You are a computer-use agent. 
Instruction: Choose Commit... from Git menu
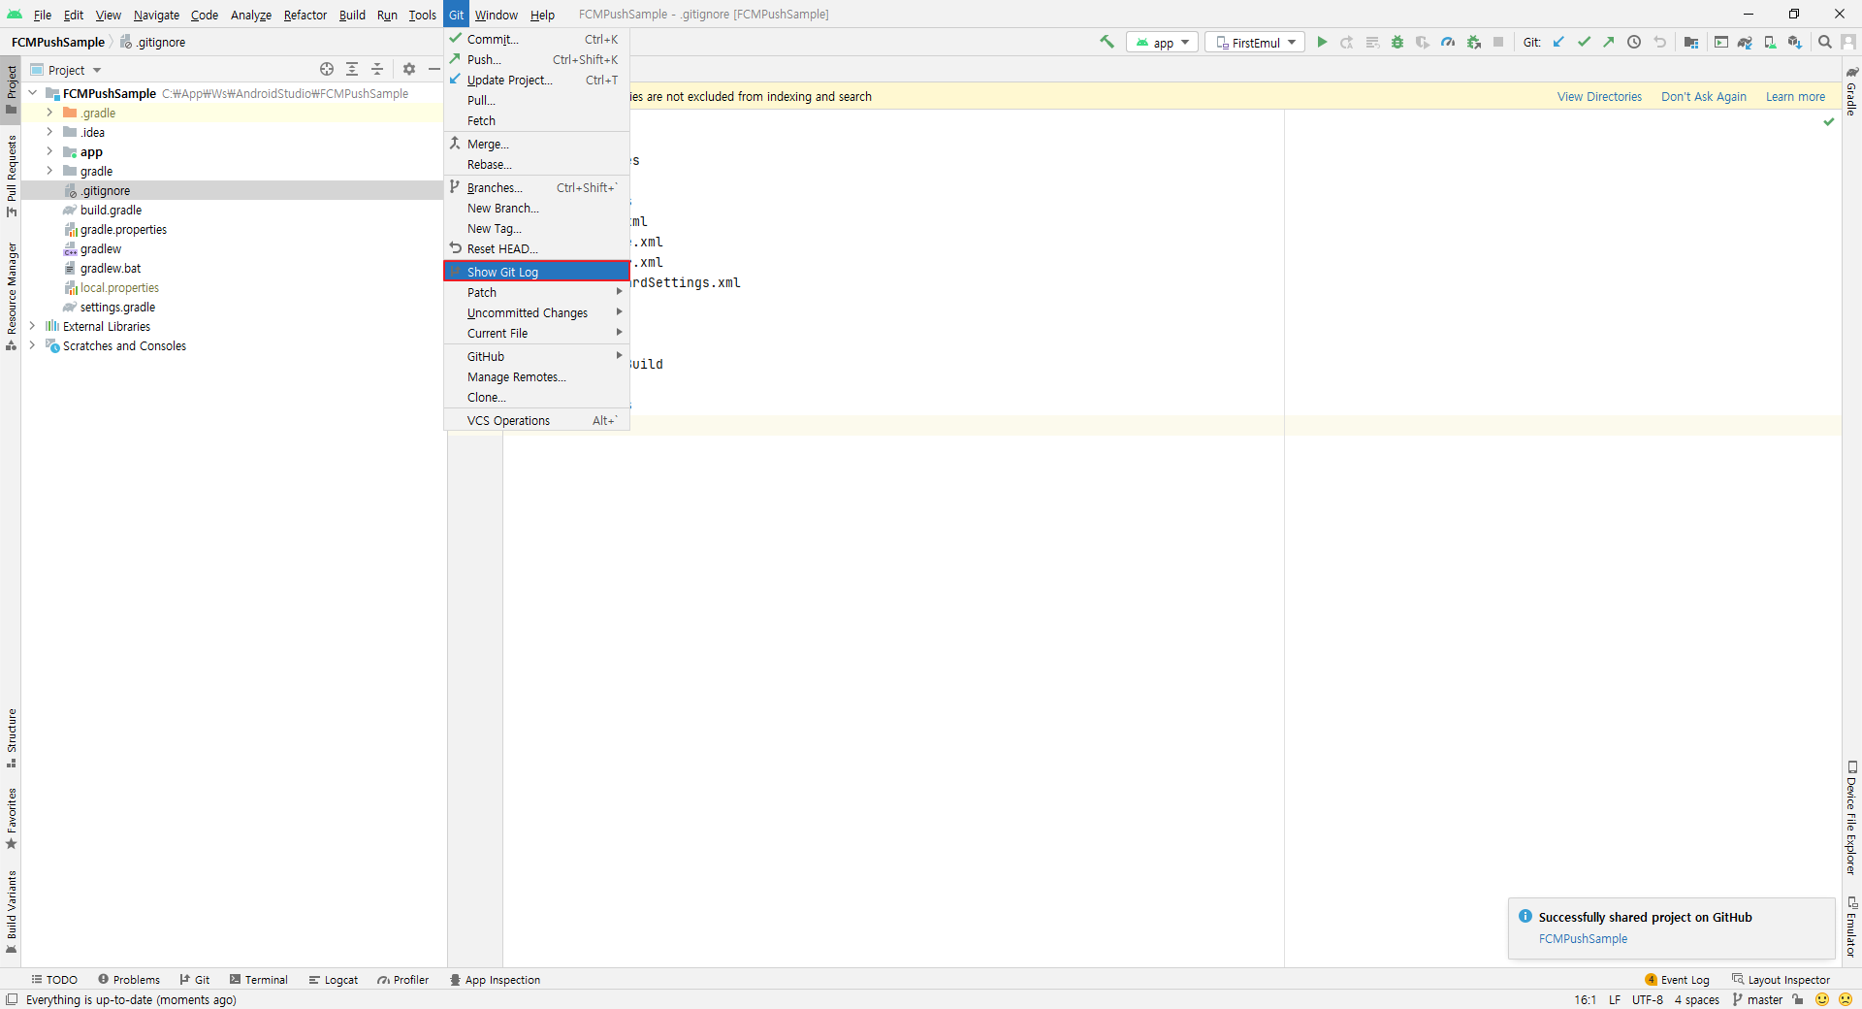pyautogui.click(x=536, y=39)
